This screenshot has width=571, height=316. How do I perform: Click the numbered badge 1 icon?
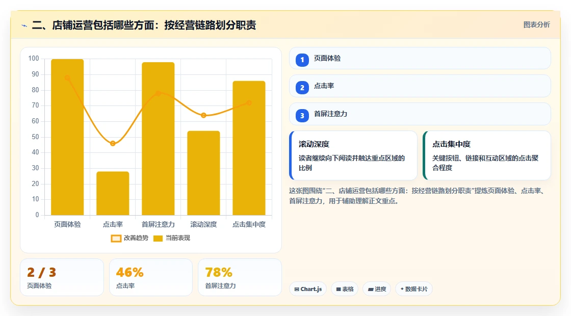click(x=302, y=60)
